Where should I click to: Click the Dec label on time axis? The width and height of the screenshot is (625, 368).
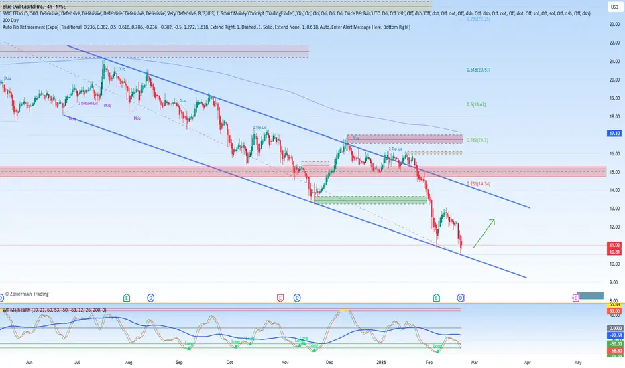click(329, 363)
